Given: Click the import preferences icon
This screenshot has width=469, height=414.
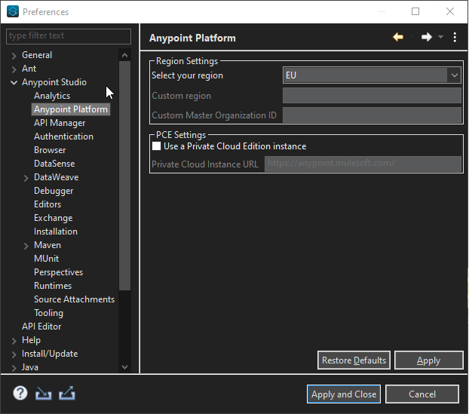Looking at the screenshot, I should [x=44, y=394].
